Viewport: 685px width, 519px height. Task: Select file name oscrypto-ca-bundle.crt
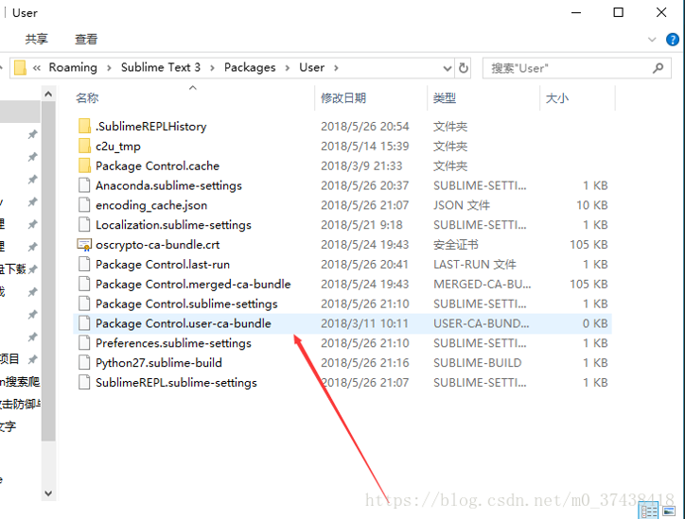(x=157, y=245)
